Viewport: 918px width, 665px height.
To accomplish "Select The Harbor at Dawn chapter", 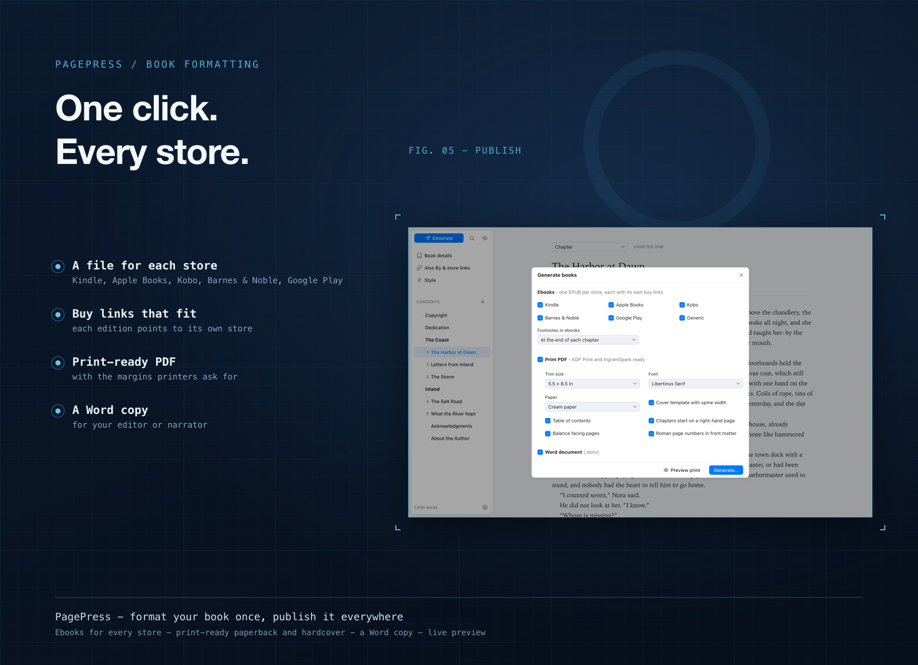I will coord(452,353).
